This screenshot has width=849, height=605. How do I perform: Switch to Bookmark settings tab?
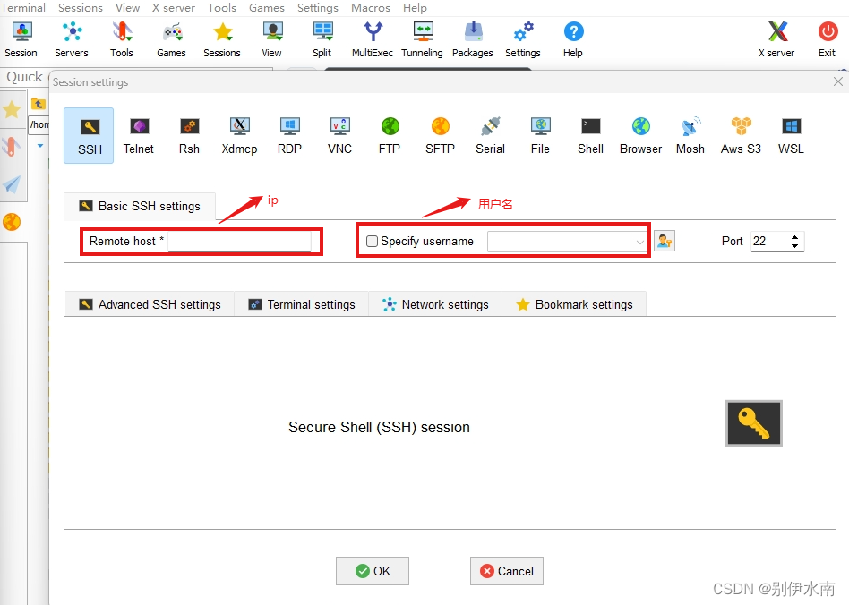pyautogui.click(x=574, y=304)
